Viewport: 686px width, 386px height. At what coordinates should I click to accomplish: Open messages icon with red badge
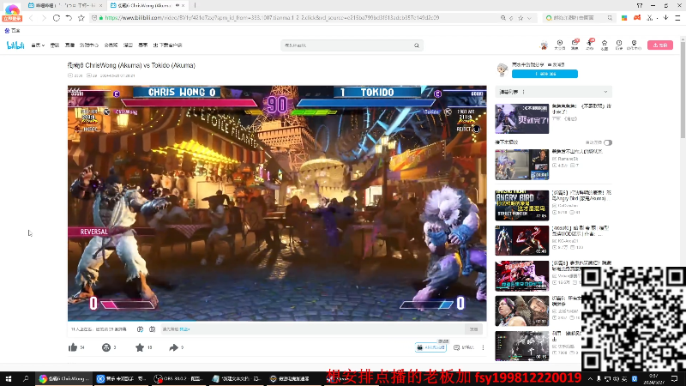click(x=575, y=44)
